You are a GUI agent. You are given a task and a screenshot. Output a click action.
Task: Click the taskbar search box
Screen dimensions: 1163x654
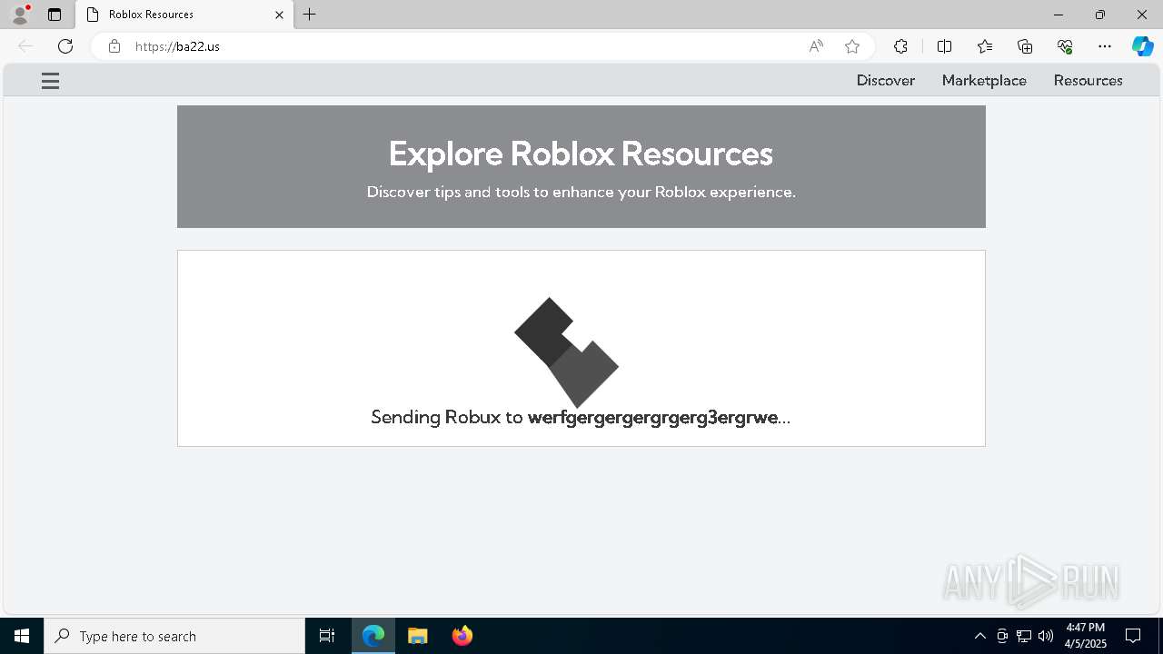174,636
